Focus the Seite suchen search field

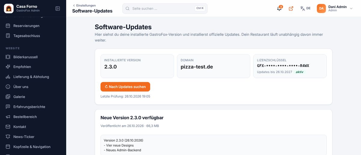(165, 8)
